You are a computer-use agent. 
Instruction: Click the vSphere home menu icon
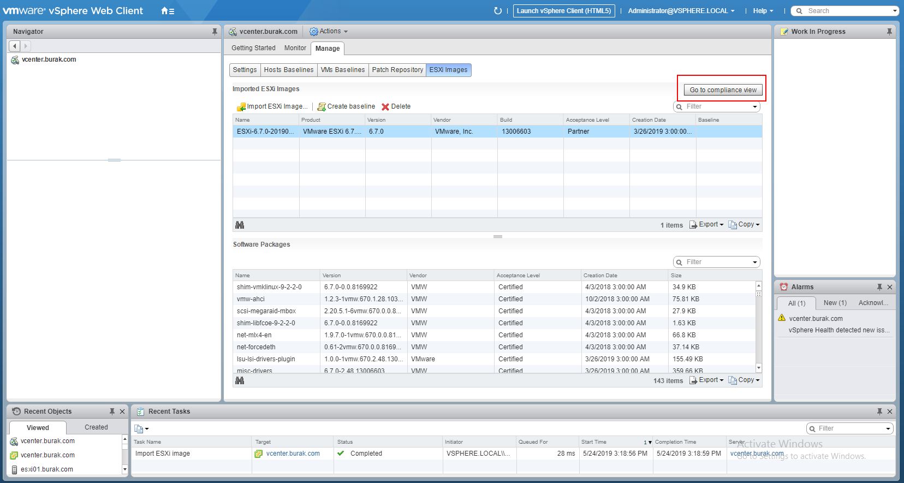(x=167, y=11)
